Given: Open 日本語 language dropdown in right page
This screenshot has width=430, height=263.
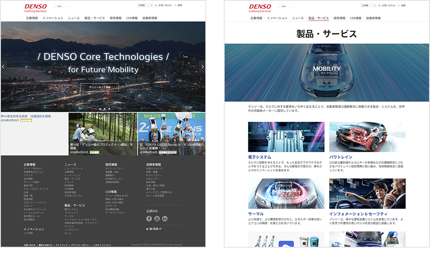Looking at the screenshot, I should (x=369, y=5).
